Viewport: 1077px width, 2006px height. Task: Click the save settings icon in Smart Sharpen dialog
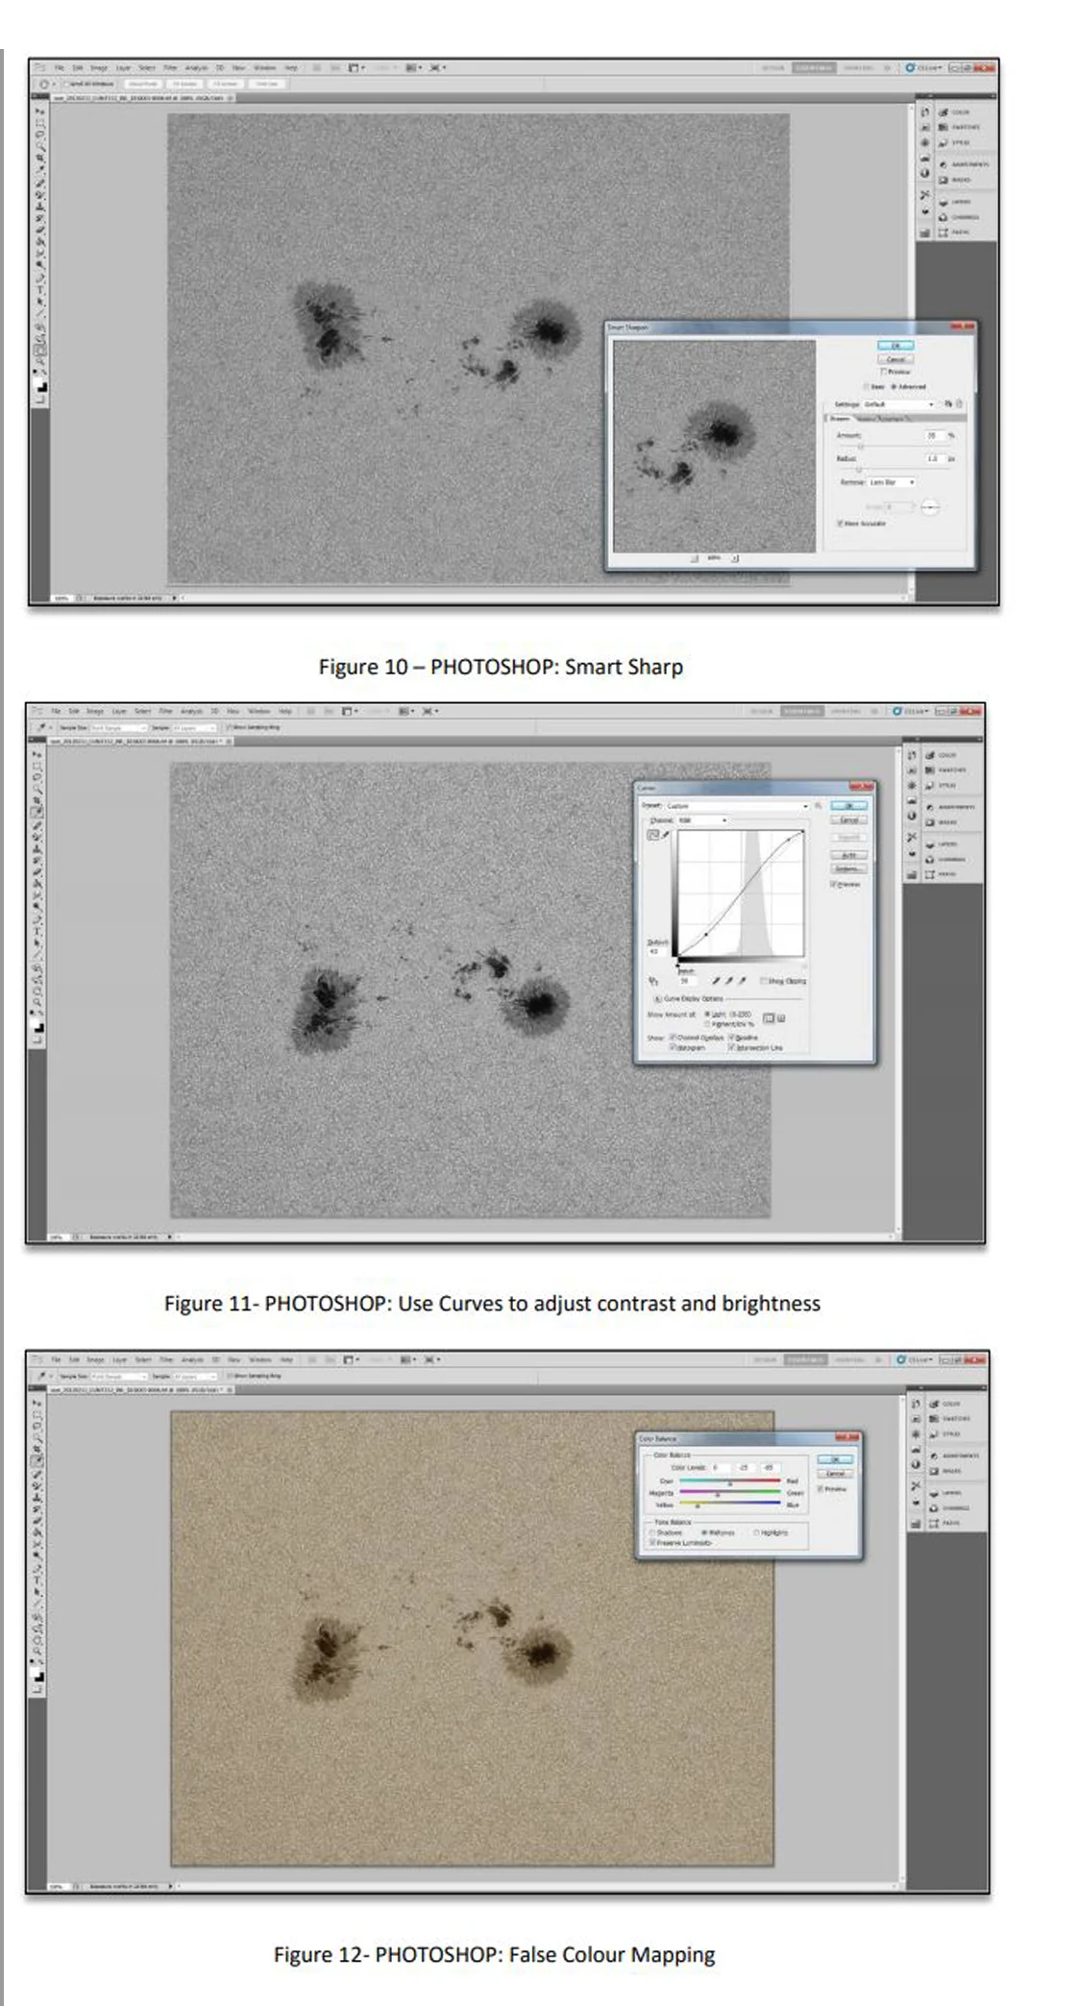tap(948, 404)
